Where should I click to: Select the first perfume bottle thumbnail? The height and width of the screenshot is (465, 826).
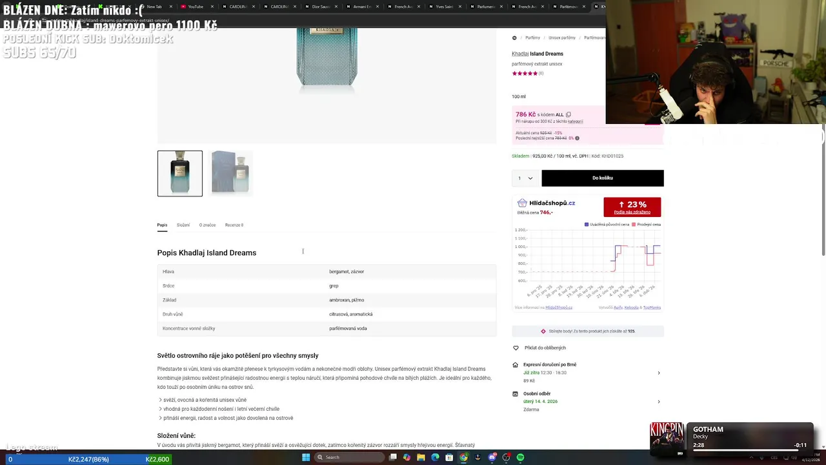click(180, 174)
